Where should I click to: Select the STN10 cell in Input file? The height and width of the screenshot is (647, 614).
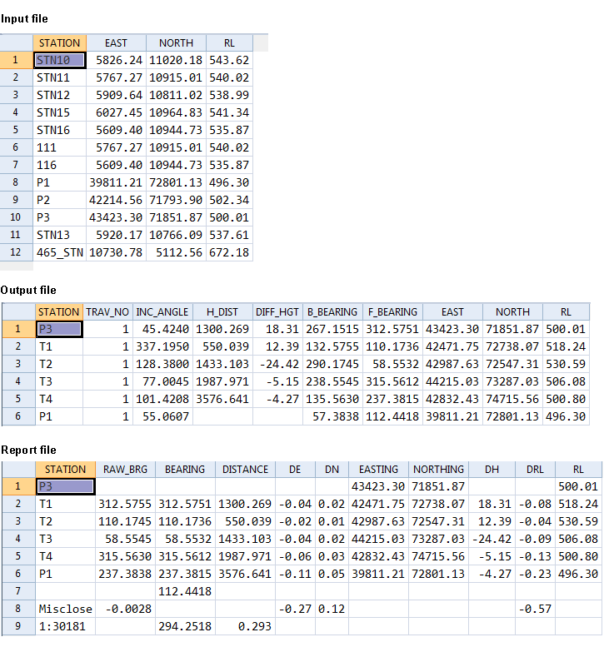coord(59,60)
